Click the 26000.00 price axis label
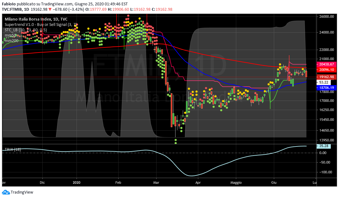The height and width of the screenshot is (198, 339). tap(326, 16)
